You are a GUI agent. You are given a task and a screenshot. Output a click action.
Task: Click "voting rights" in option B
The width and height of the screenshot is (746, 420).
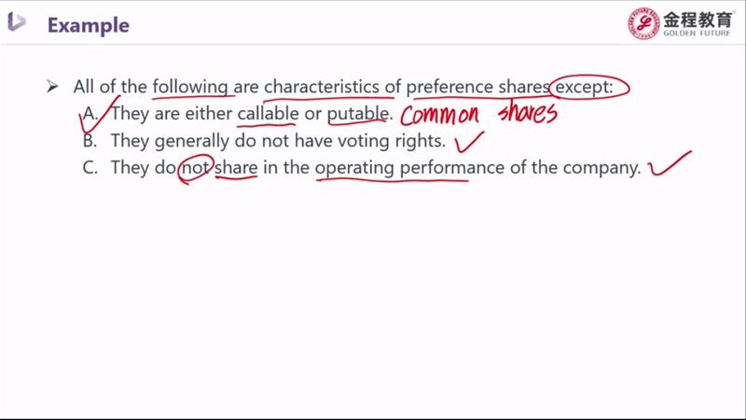tap(396, 141)
